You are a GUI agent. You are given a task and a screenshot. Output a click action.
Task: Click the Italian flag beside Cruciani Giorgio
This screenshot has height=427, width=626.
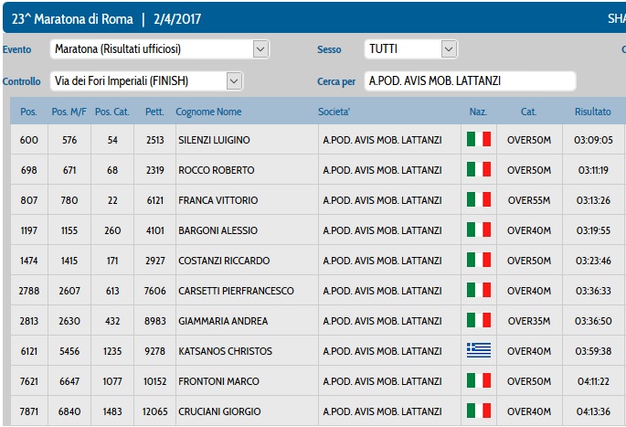[478, 411]
